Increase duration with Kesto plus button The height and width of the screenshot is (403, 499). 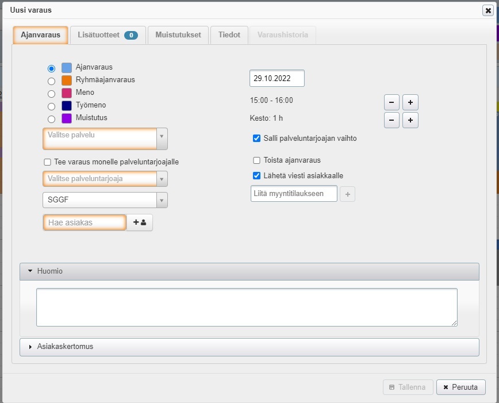[x=410, y=120]
